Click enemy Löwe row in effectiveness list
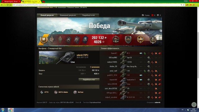 tap(131, 84)
